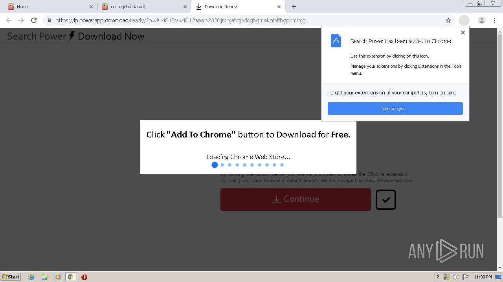This screenshot has width=503, height=282.
Task: Open the Windows Start menu
Action: pos(11,277)
